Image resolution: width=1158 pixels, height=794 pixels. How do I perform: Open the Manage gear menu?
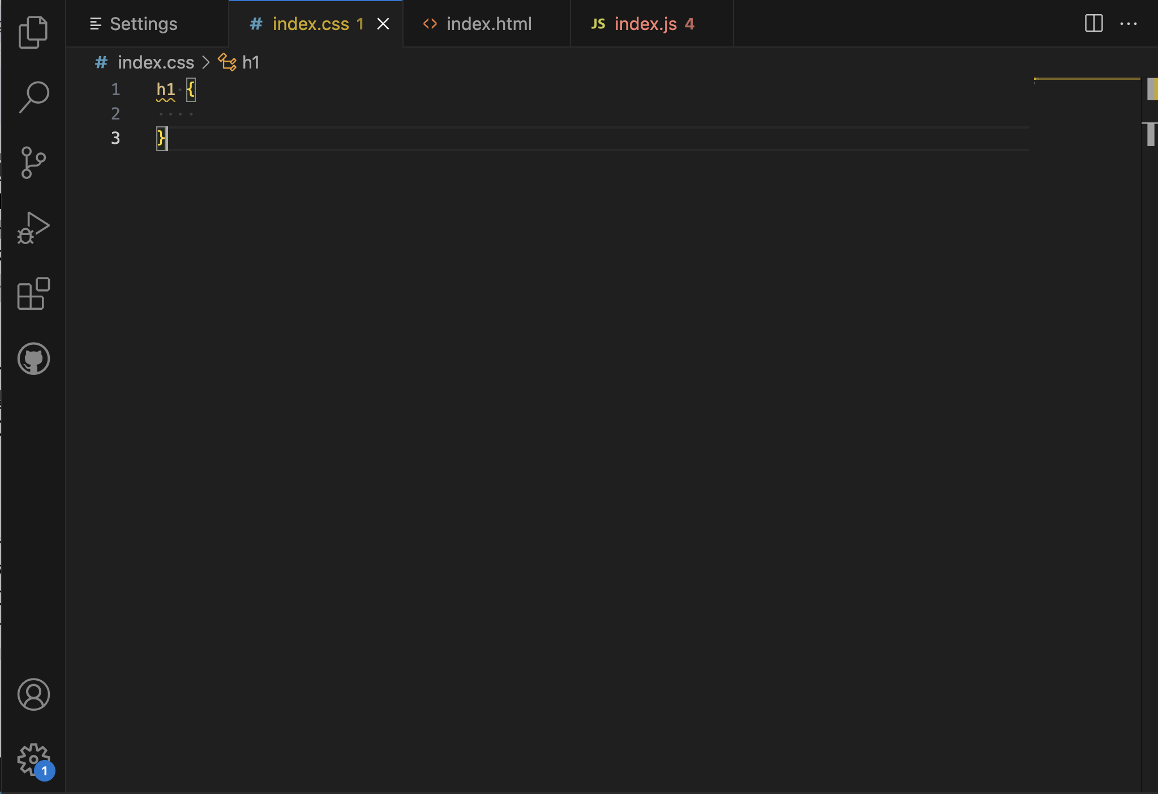pos(33,759)
